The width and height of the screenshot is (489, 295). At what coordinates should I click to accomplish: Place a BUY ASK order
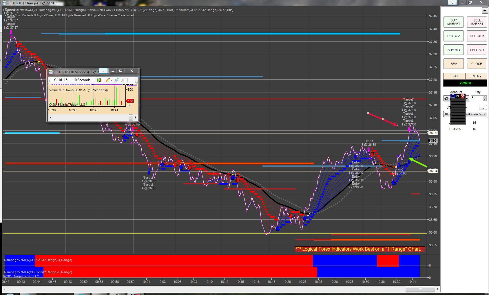tap(454, 36)
